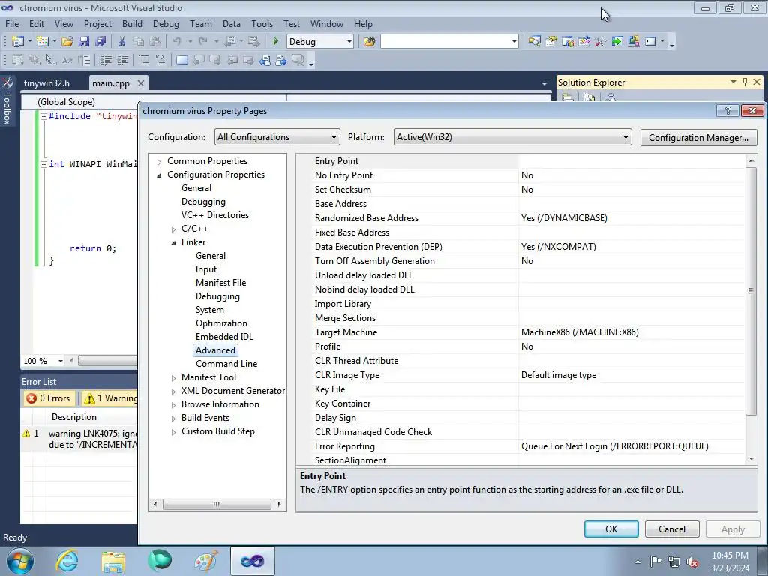This screenshot has width=768, height=576.
Task: Click the property grid vertical scrollbar
Action: coord(751,291)
